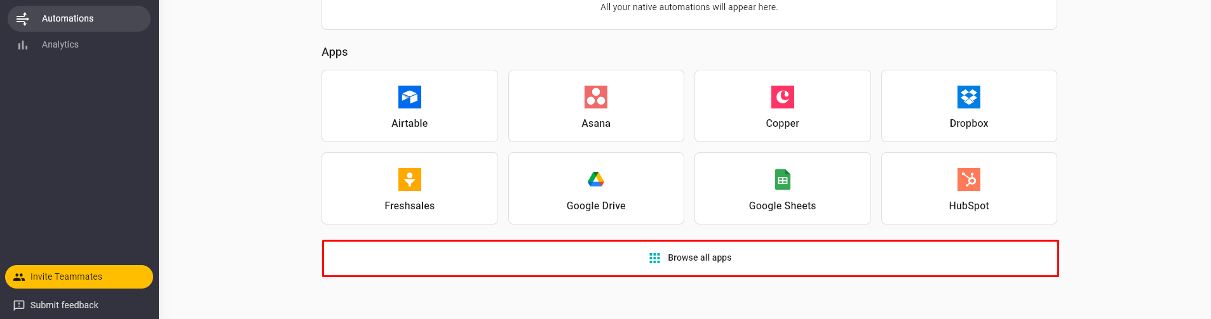Click the Invite Teammates button

(x=79, y=277)
